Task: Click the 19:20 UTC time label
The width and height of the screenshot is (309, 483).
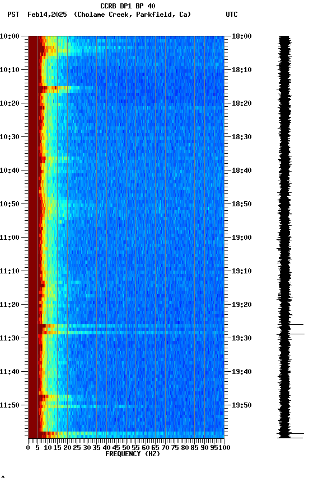Action: point(242,305)
